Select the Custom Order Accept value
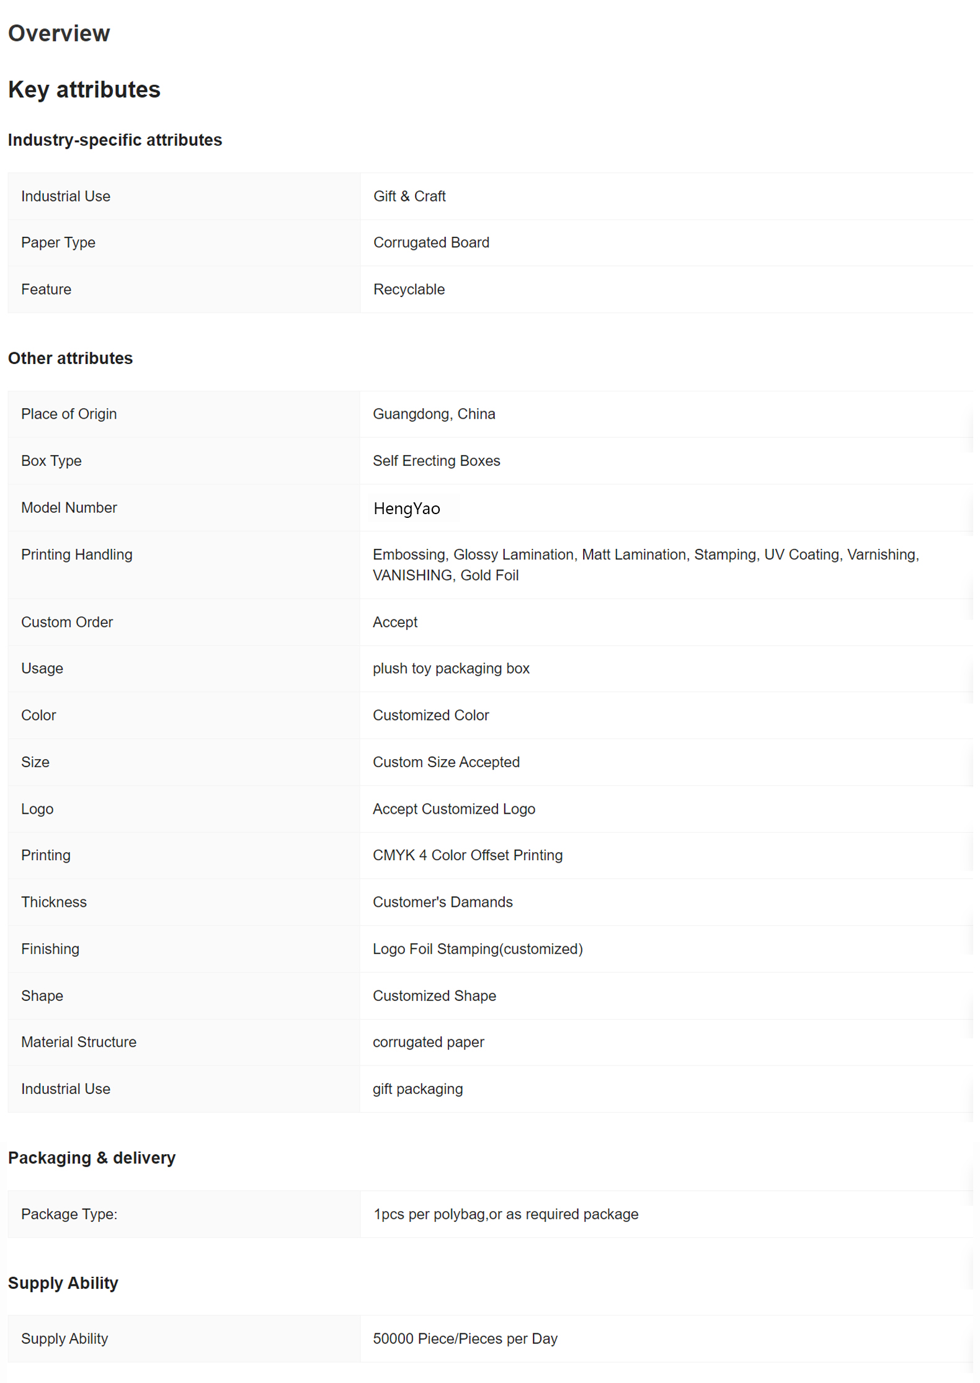The height and width of the screenshot is (1383, 980). click(x=395, y=622)
